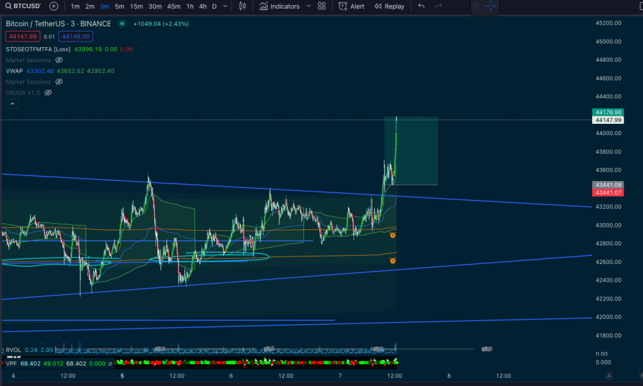
Task: Open the Indicators dialog
Action: click(280, 6)
